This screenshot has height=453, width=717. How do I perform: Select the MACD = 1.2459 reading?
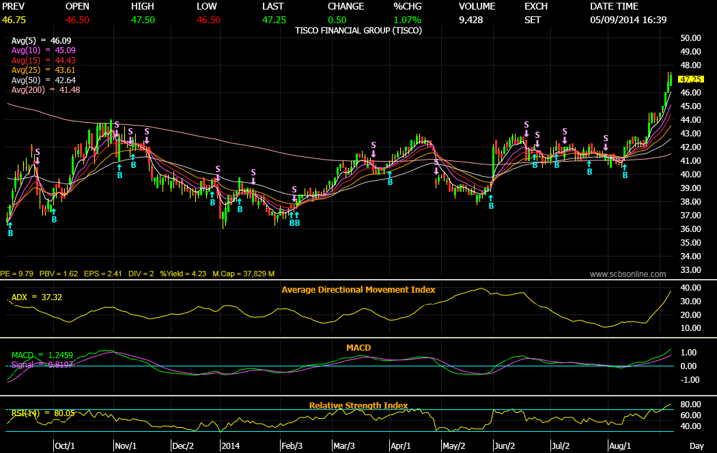pyautogui.click(x=42, y=355)
